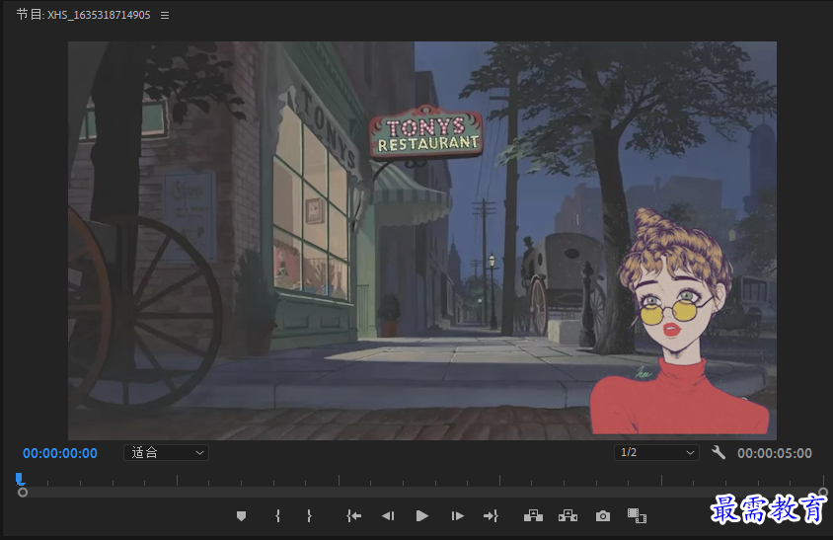Click the 00:00:05:00 duration timecode
Viewport: 833px width, 540px height.
(x=775, y=453)
